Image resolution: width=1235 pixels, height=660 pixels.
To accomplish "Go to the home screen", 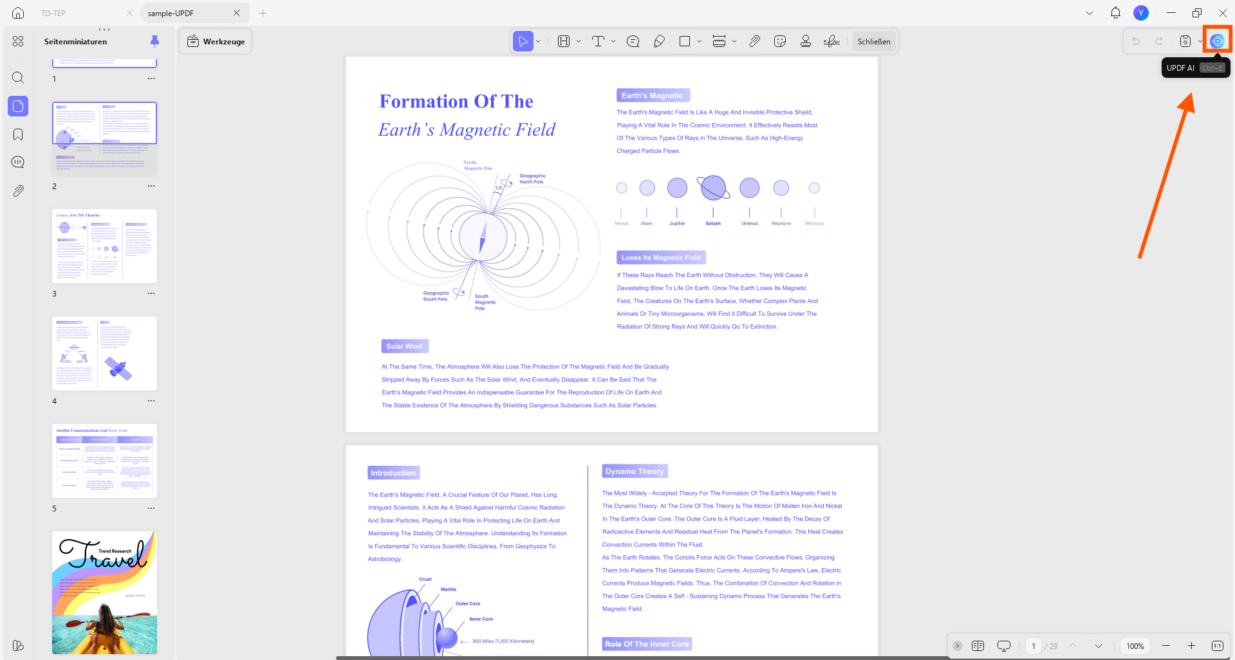I will pyautogui.click(x=18, y=13).
